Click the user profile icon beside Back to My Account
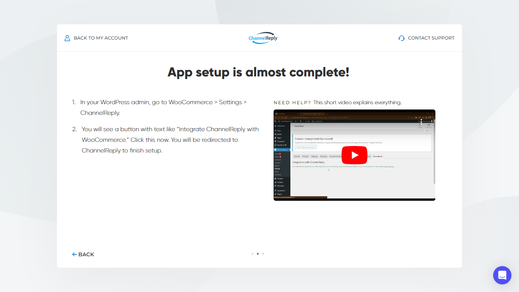519x292 pixels. pyautogui.click(x=67, y=38)
